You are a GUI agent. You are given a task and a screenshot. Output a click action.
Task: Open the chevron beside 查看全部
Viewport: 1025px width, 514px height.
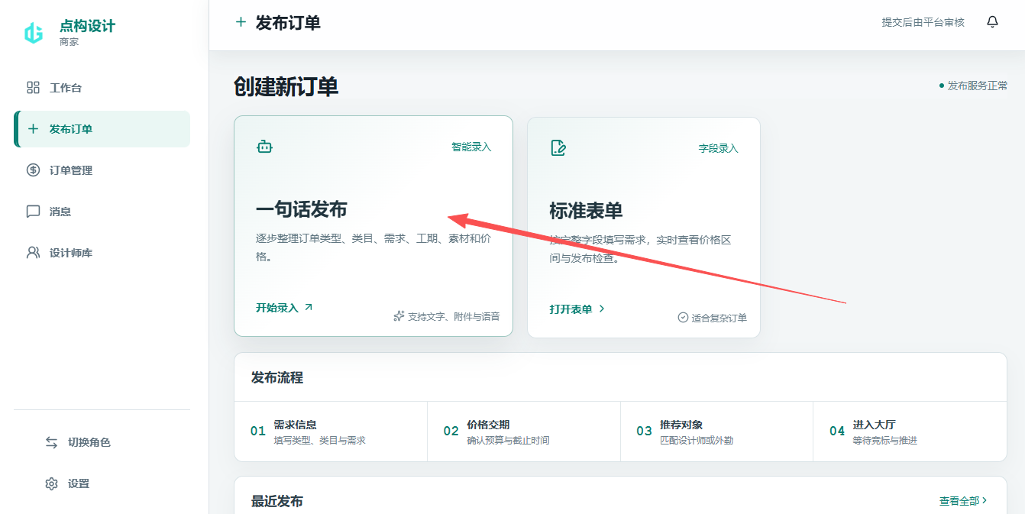(985, 500)
